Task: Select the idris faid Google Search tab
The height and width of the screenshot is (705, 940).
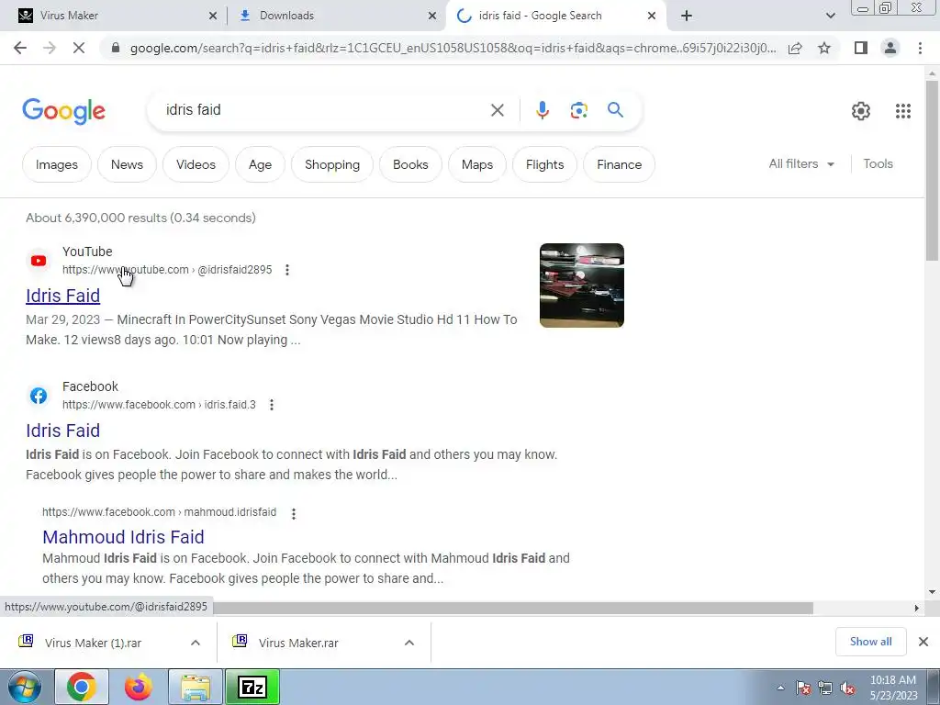Action: click(555, 16)
